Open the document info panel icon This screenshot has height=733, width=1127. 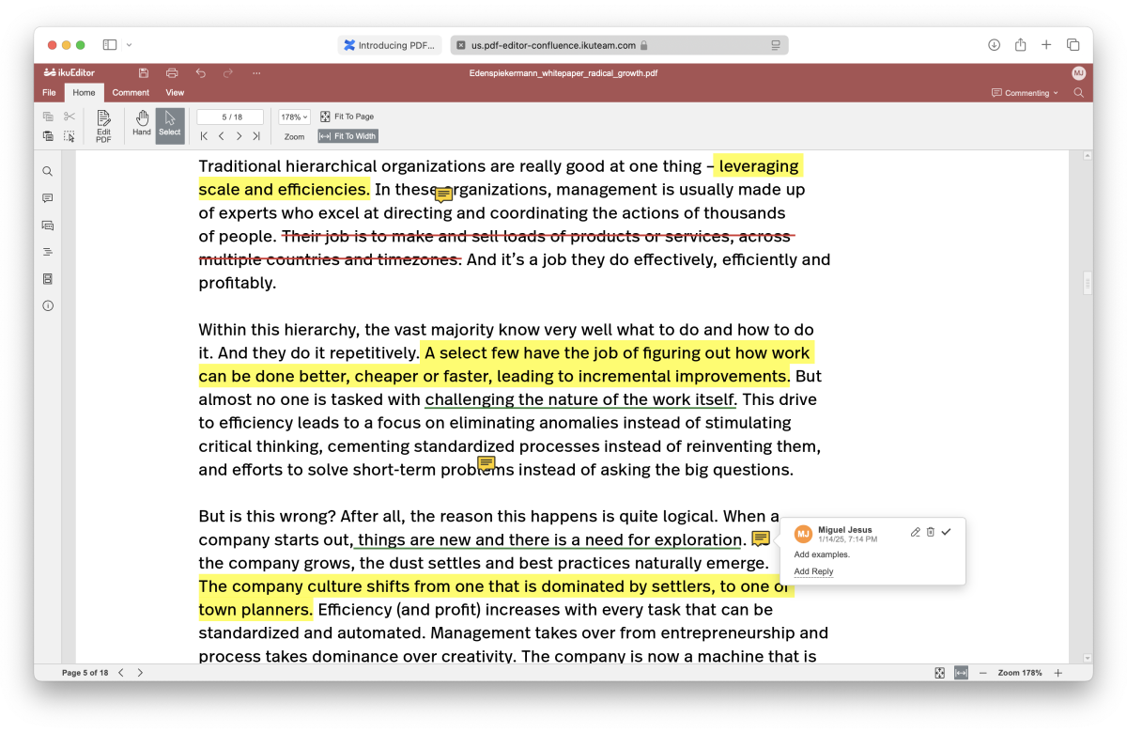(x=48, y=305)
